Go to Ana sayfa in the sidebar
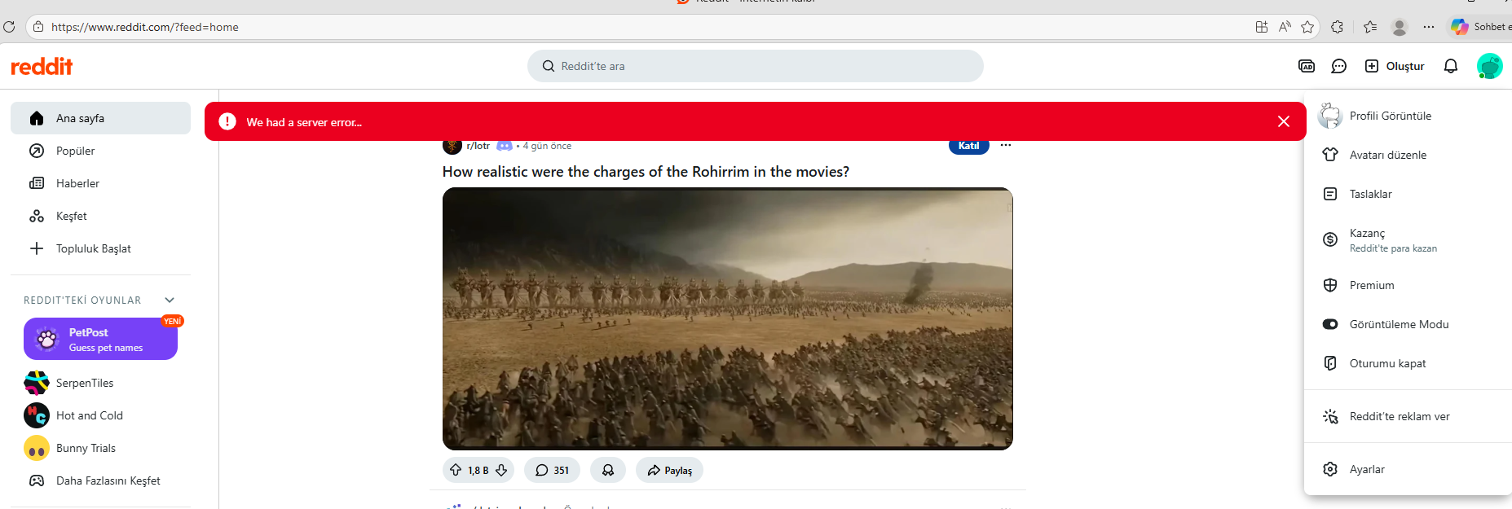Viewport: 1512px width, 509px height. click(x=100, y=118)
